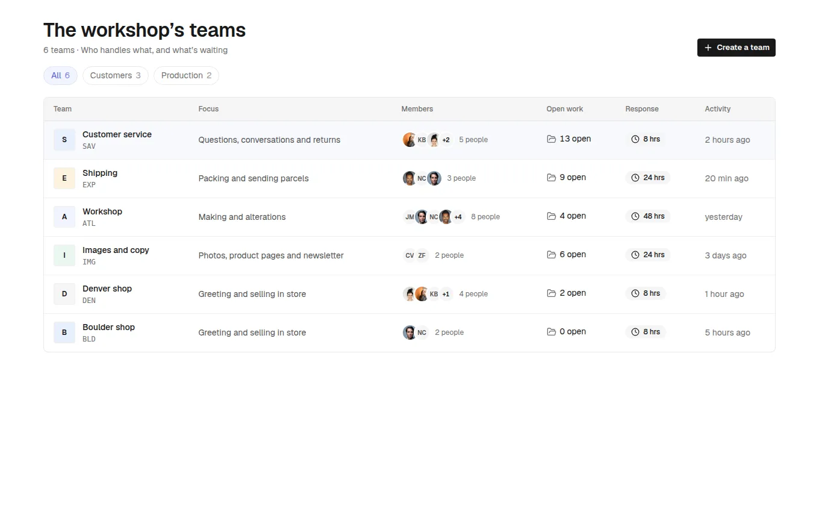Click the Images and copy badge I
819x512 pixels.
[64, 255]
